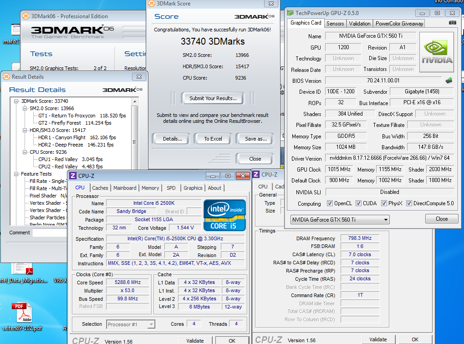
Task: Click Validate in front CPU-Z window
Action: pyautogui.click(x=195, y=341)
